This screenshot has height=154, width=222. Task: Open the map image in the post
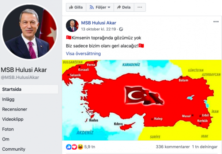(x=142, y=100)
